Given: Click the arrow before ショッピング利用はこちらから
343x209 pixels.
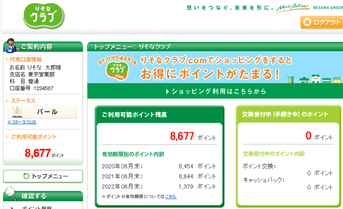Looking at the screenshot, I should pos(167,91).
